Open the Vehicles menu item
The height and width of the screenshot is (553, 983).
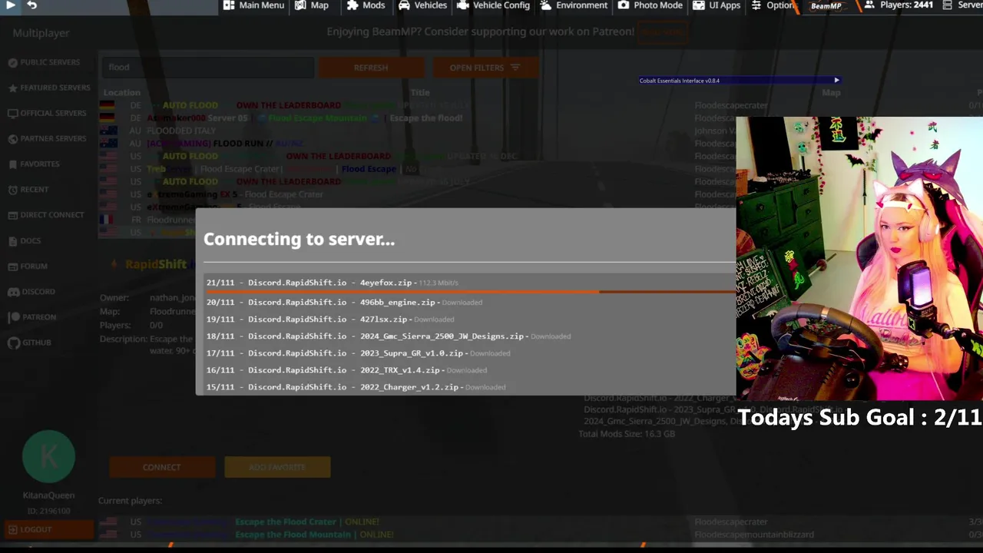(422, 5)
